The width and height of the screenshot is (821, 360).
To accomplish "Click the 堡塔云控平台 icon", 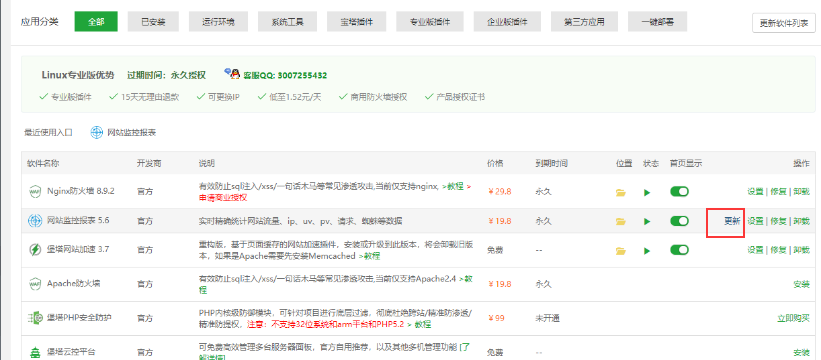I will tap(35, 352).
